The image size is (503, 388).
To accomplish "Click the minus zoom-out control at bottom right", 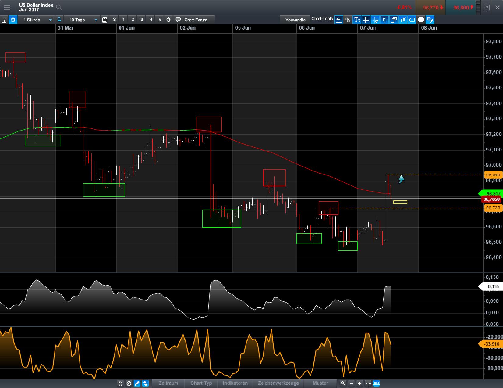I will point(352,383).
